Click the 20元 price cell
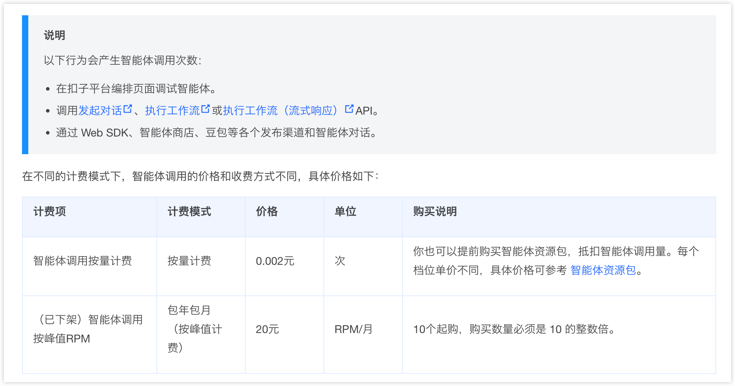Viewport: 735px width, 386px height. [x=267, y=329]
